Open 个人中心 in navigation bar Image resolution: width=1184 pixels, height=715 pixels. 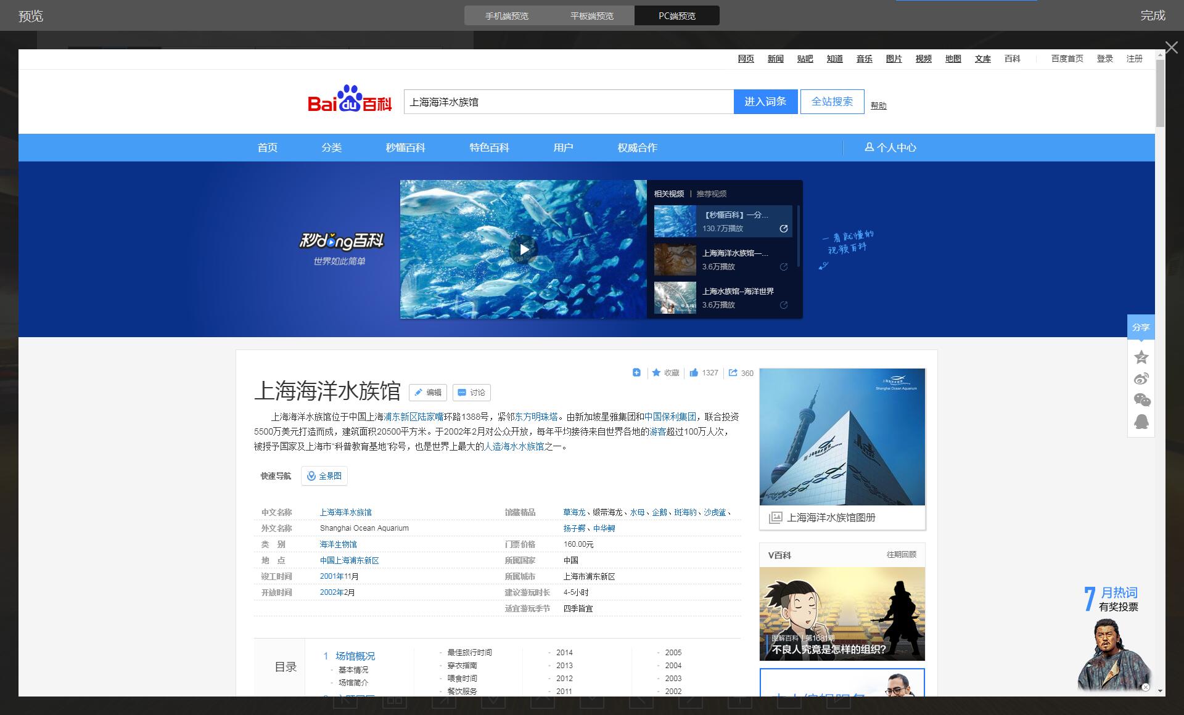point(890,148)
